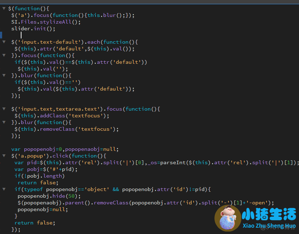Click the parseInt call in the pid line
299x234 pixels.
[x=173, y=162]
